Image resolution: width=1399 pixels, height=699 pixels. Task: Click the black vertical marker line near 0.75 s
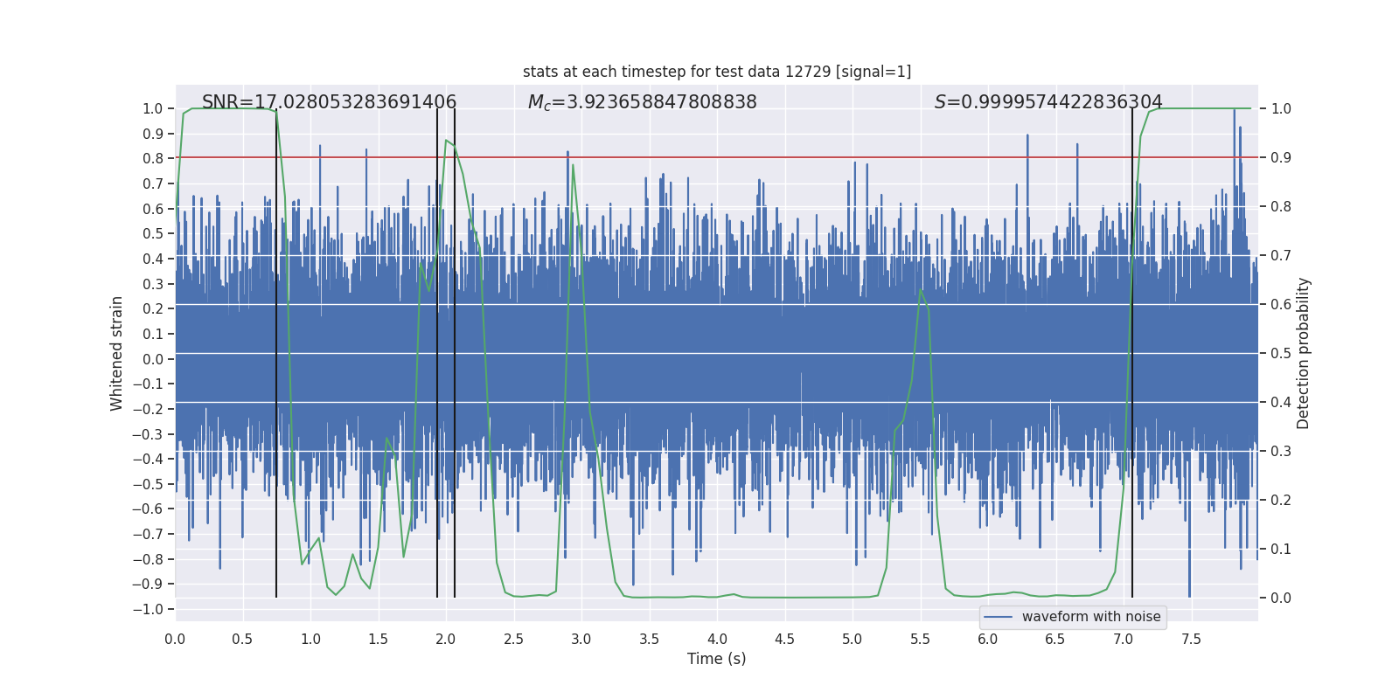[276, 353]
